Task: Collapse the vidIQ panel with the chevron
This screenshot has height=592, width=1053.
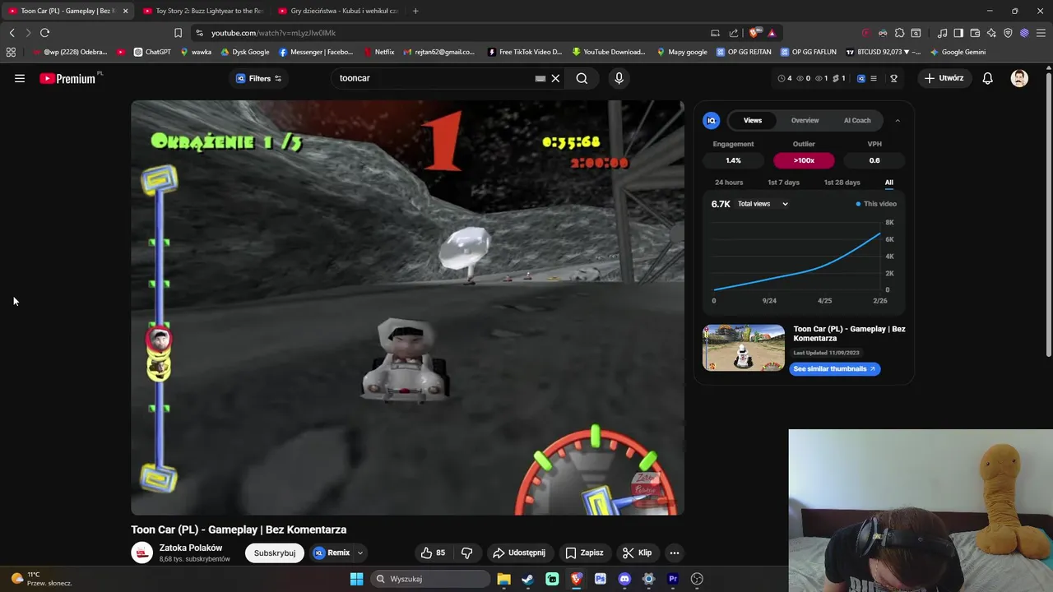Action: tap(898, 120)
